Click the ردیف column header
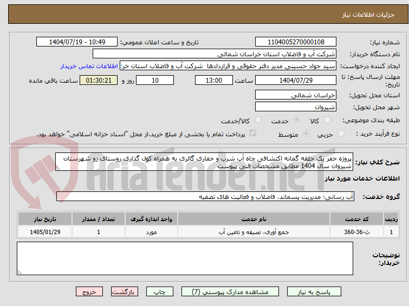The image size is (409, 306). click(x=391, y=219)
